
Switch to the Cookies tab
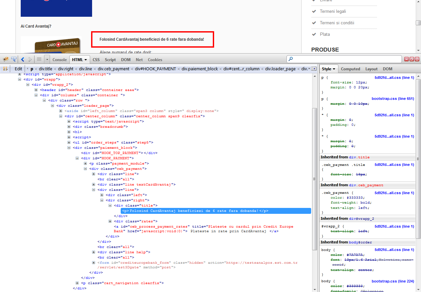pos(155,59)
